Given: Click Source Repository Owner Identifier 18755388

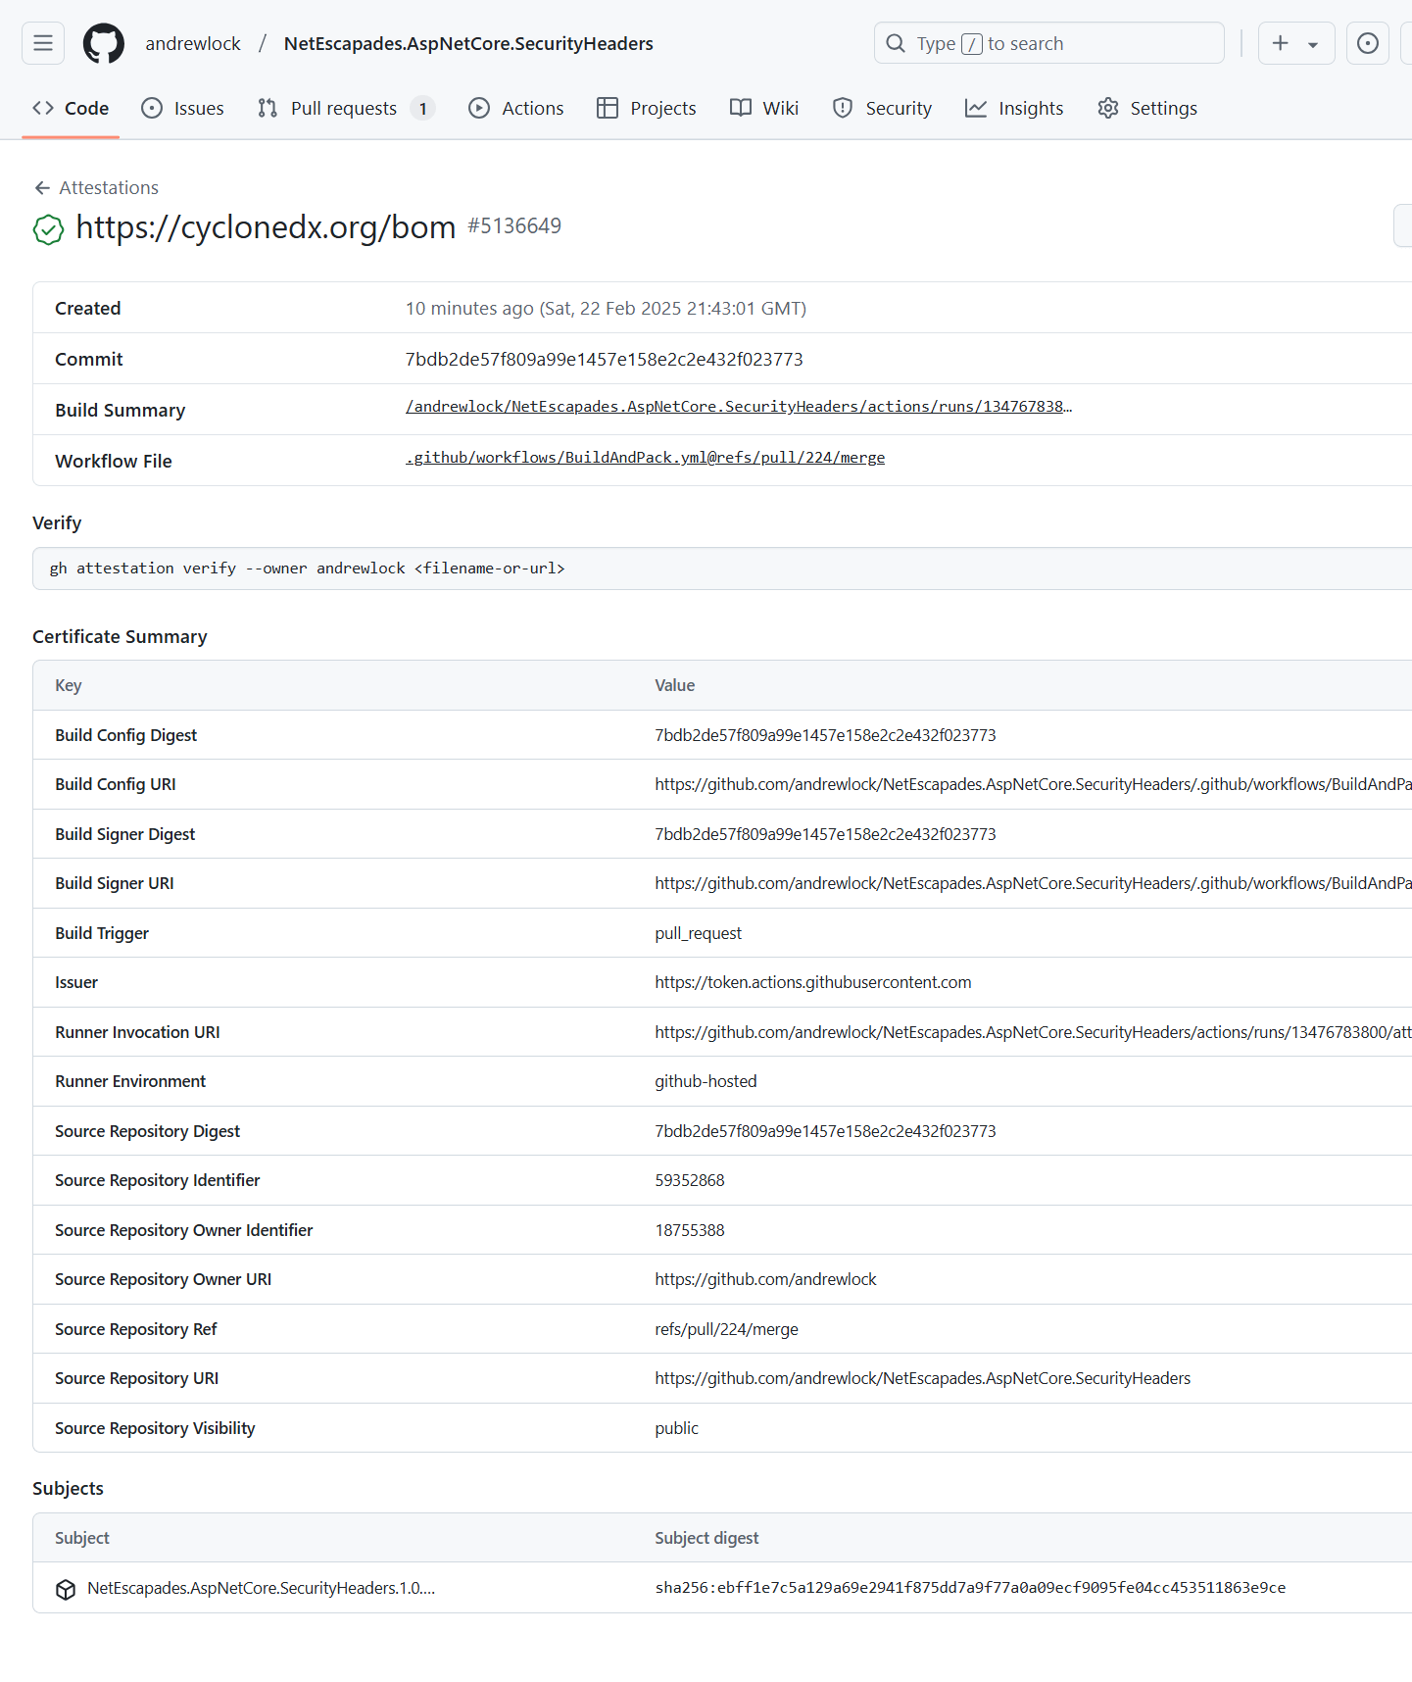Looking at the screenshot, I should point(690,1230).
